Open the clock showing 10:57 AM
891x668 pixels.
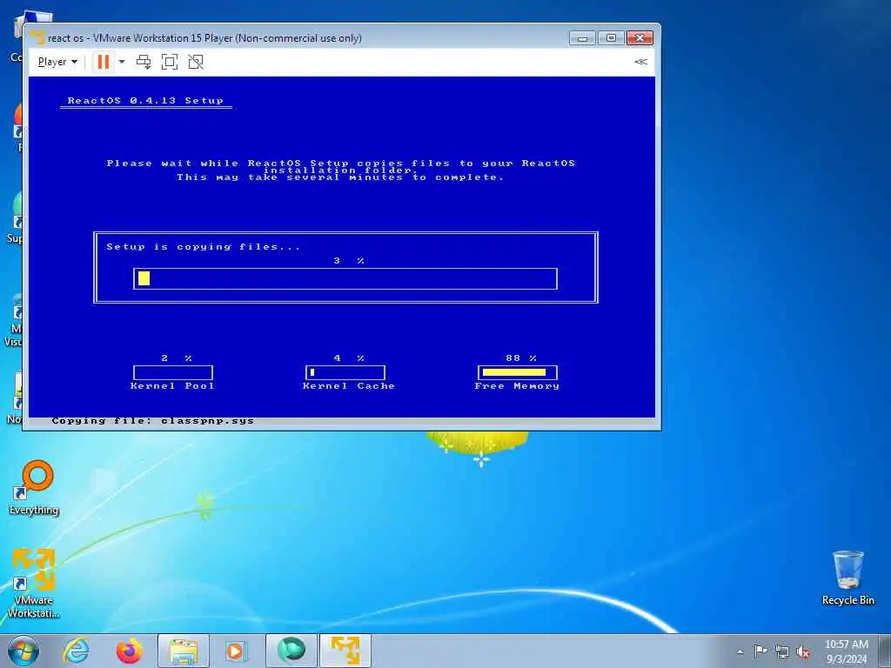(x=846, y=651)
